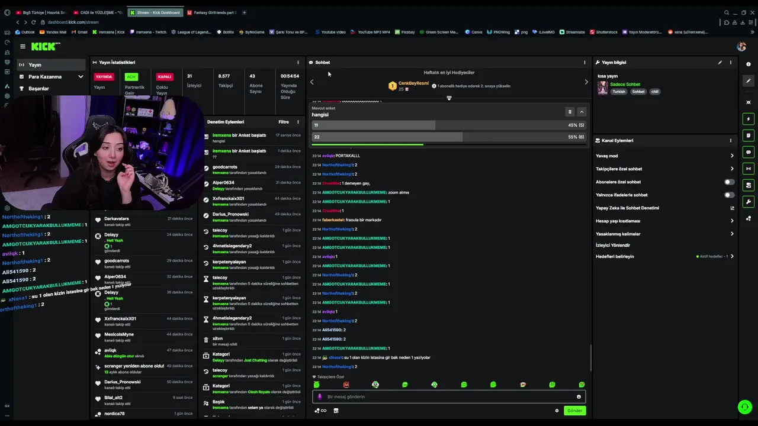758x426 pixels.
Task: Click the broadcast signal icon in right sidebar
Action: [749, 169]
